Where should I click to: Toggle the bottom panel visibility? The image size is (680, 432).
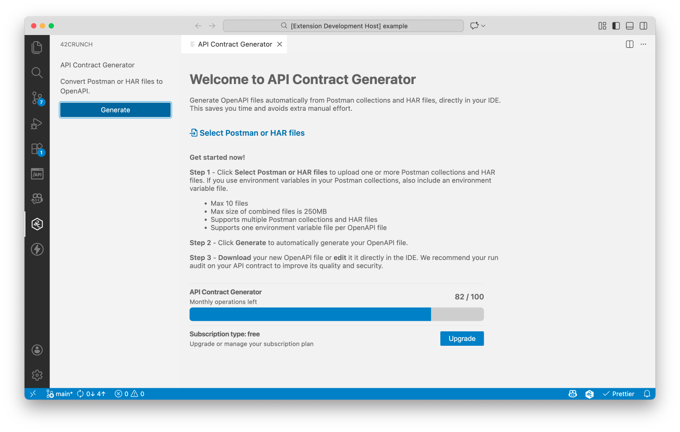tap(630, 26)
